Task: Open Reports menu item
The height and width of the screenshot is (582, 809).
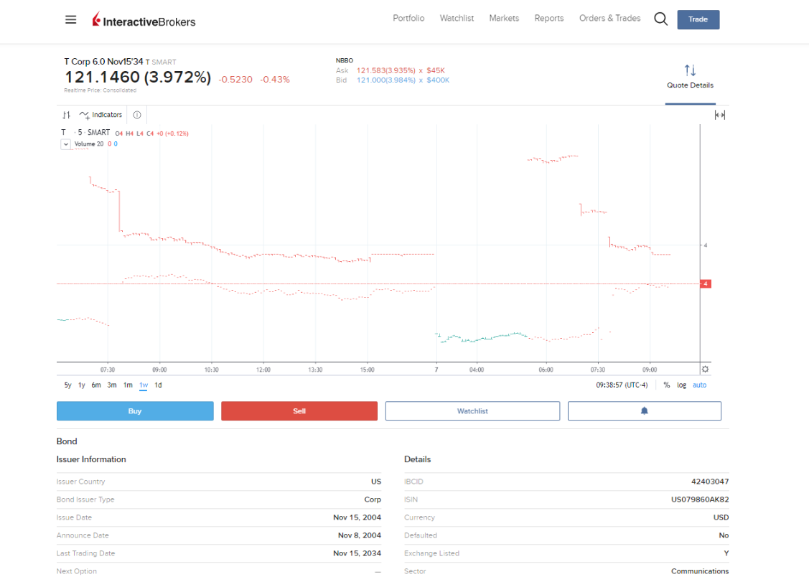Action: point(549,18)
